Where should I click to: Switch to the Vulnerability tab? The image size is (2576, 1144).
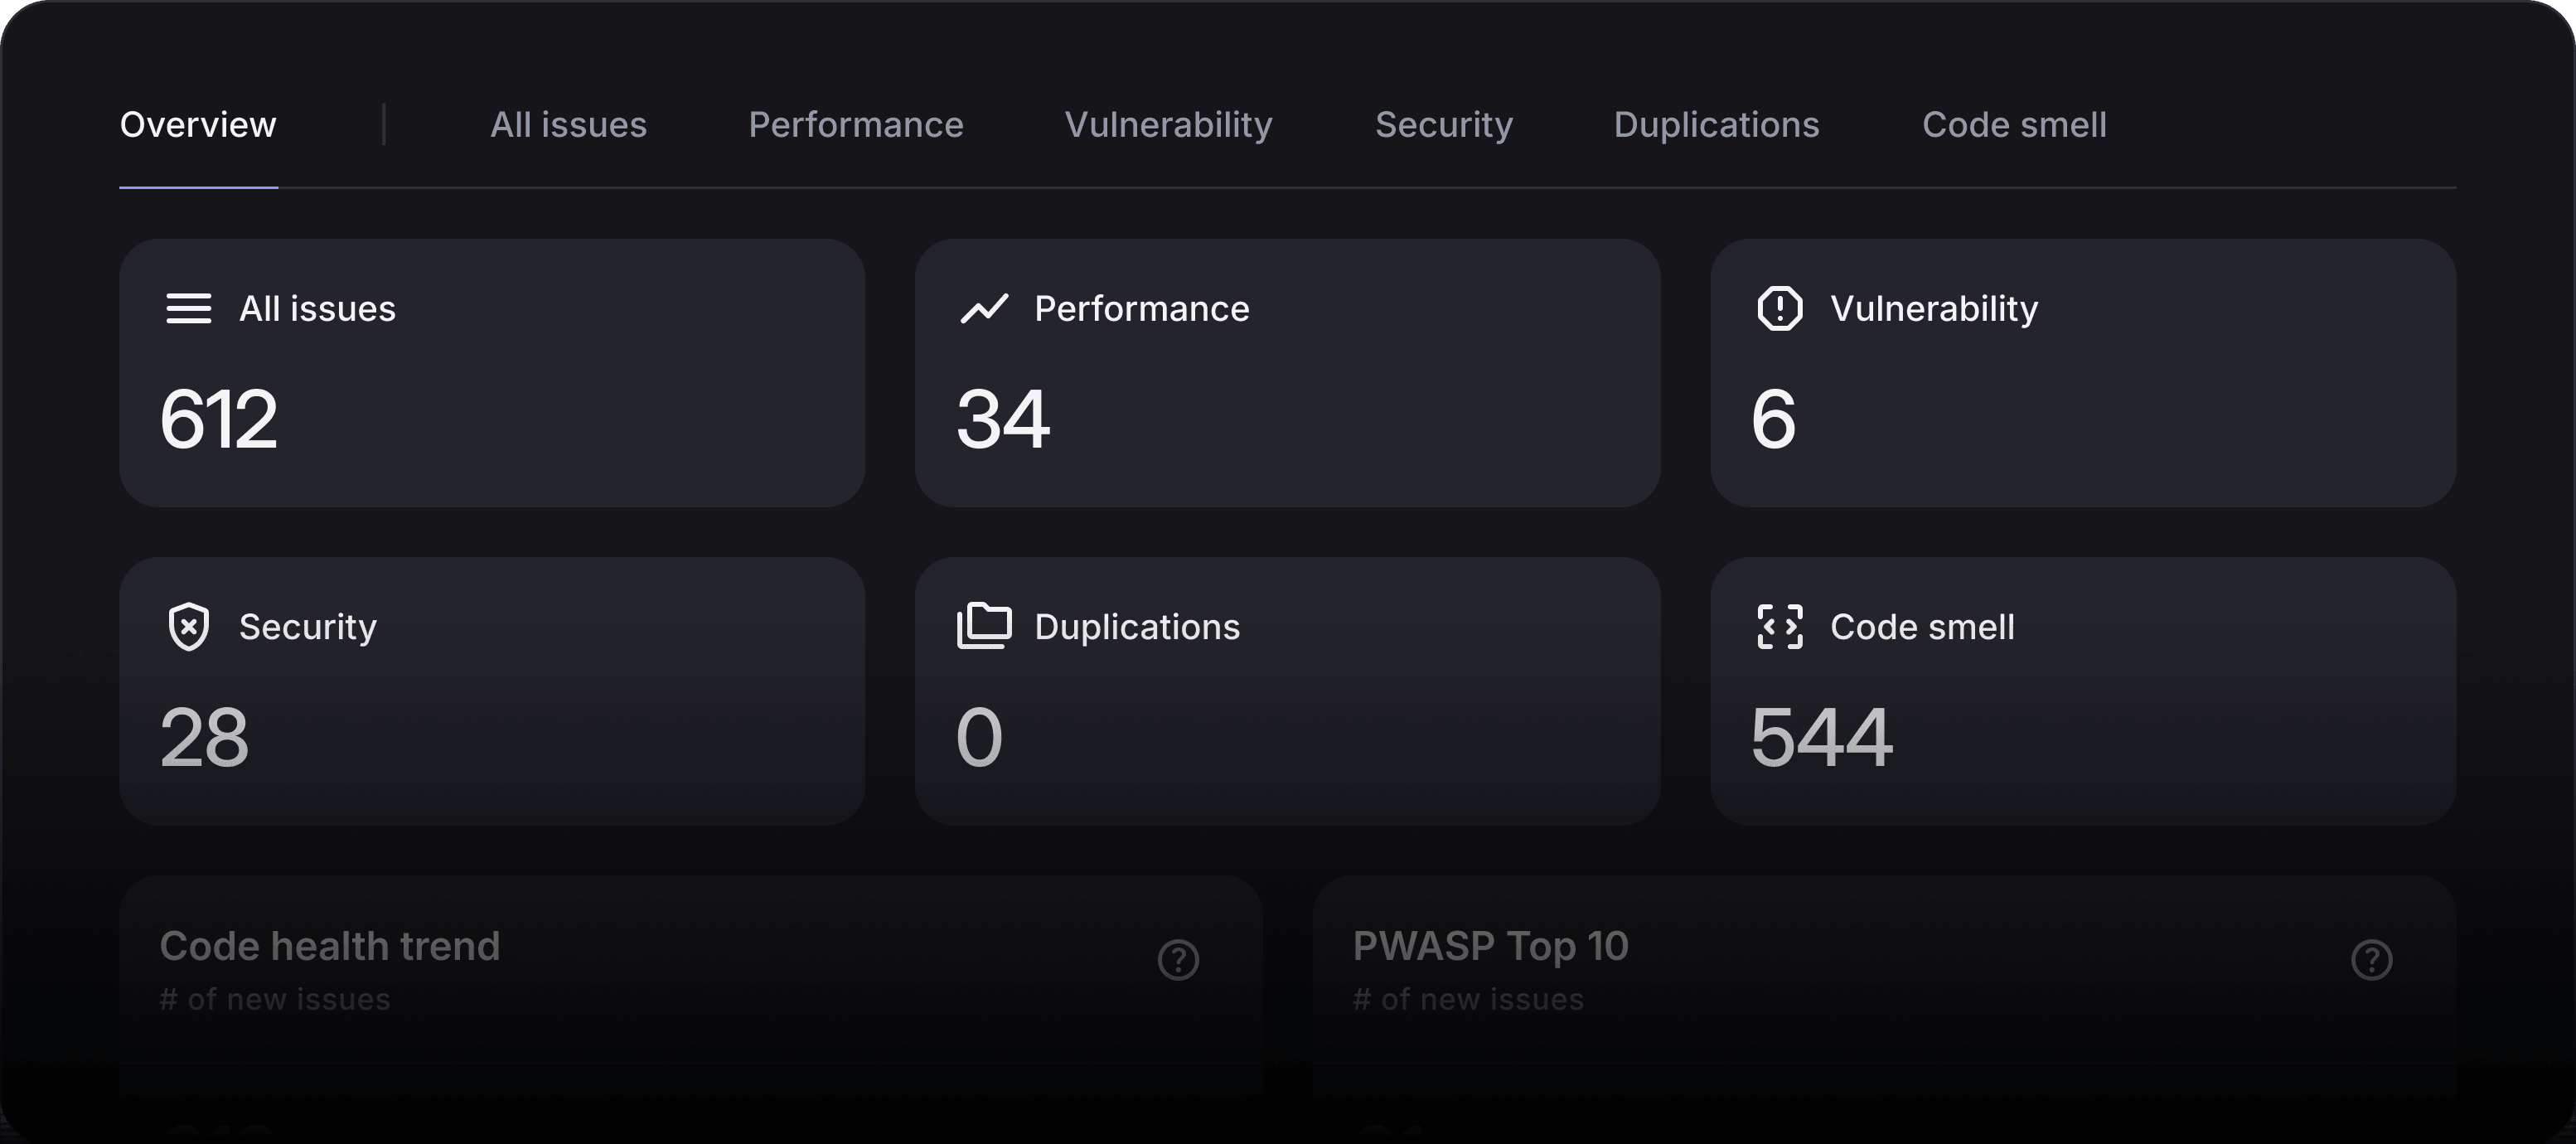click(1169, 124)
